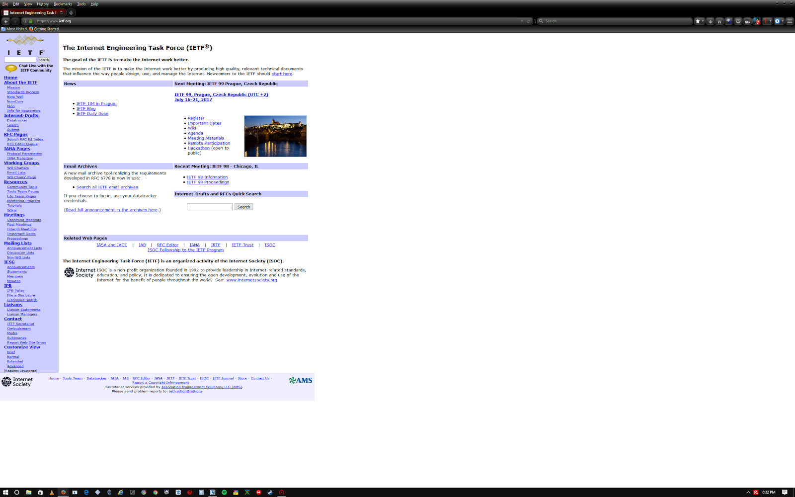Open the File menu
This screenshot has width=795, height=497.
click(x=5, y=4)
